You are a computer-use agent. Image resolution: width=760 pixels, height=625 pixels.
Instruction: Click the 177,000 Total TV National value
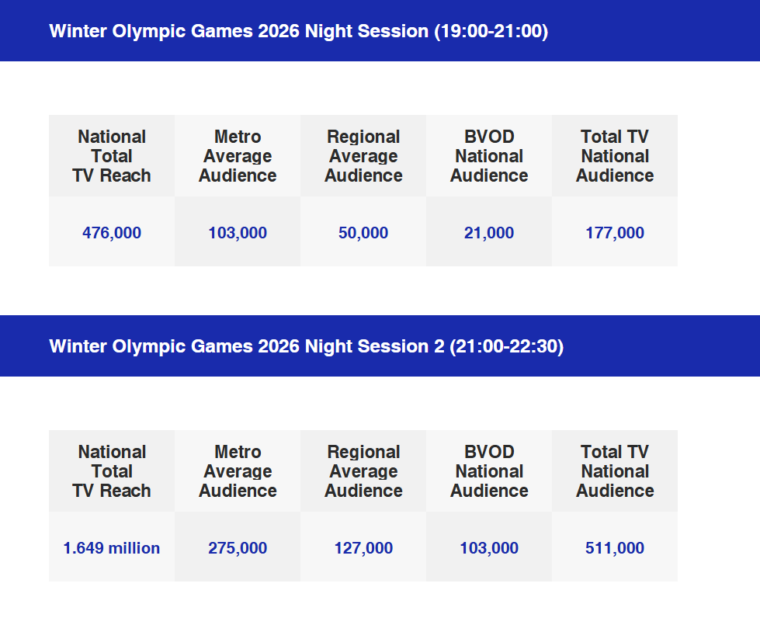(x=615, y=233)
